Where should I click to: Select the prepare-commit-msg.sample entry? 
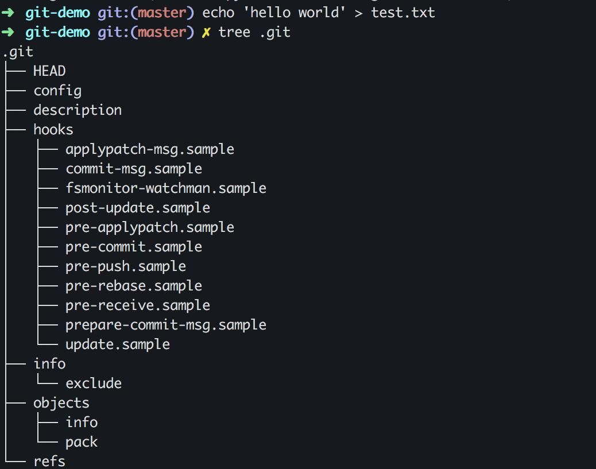pyautogui.click(x=166, y=325)
